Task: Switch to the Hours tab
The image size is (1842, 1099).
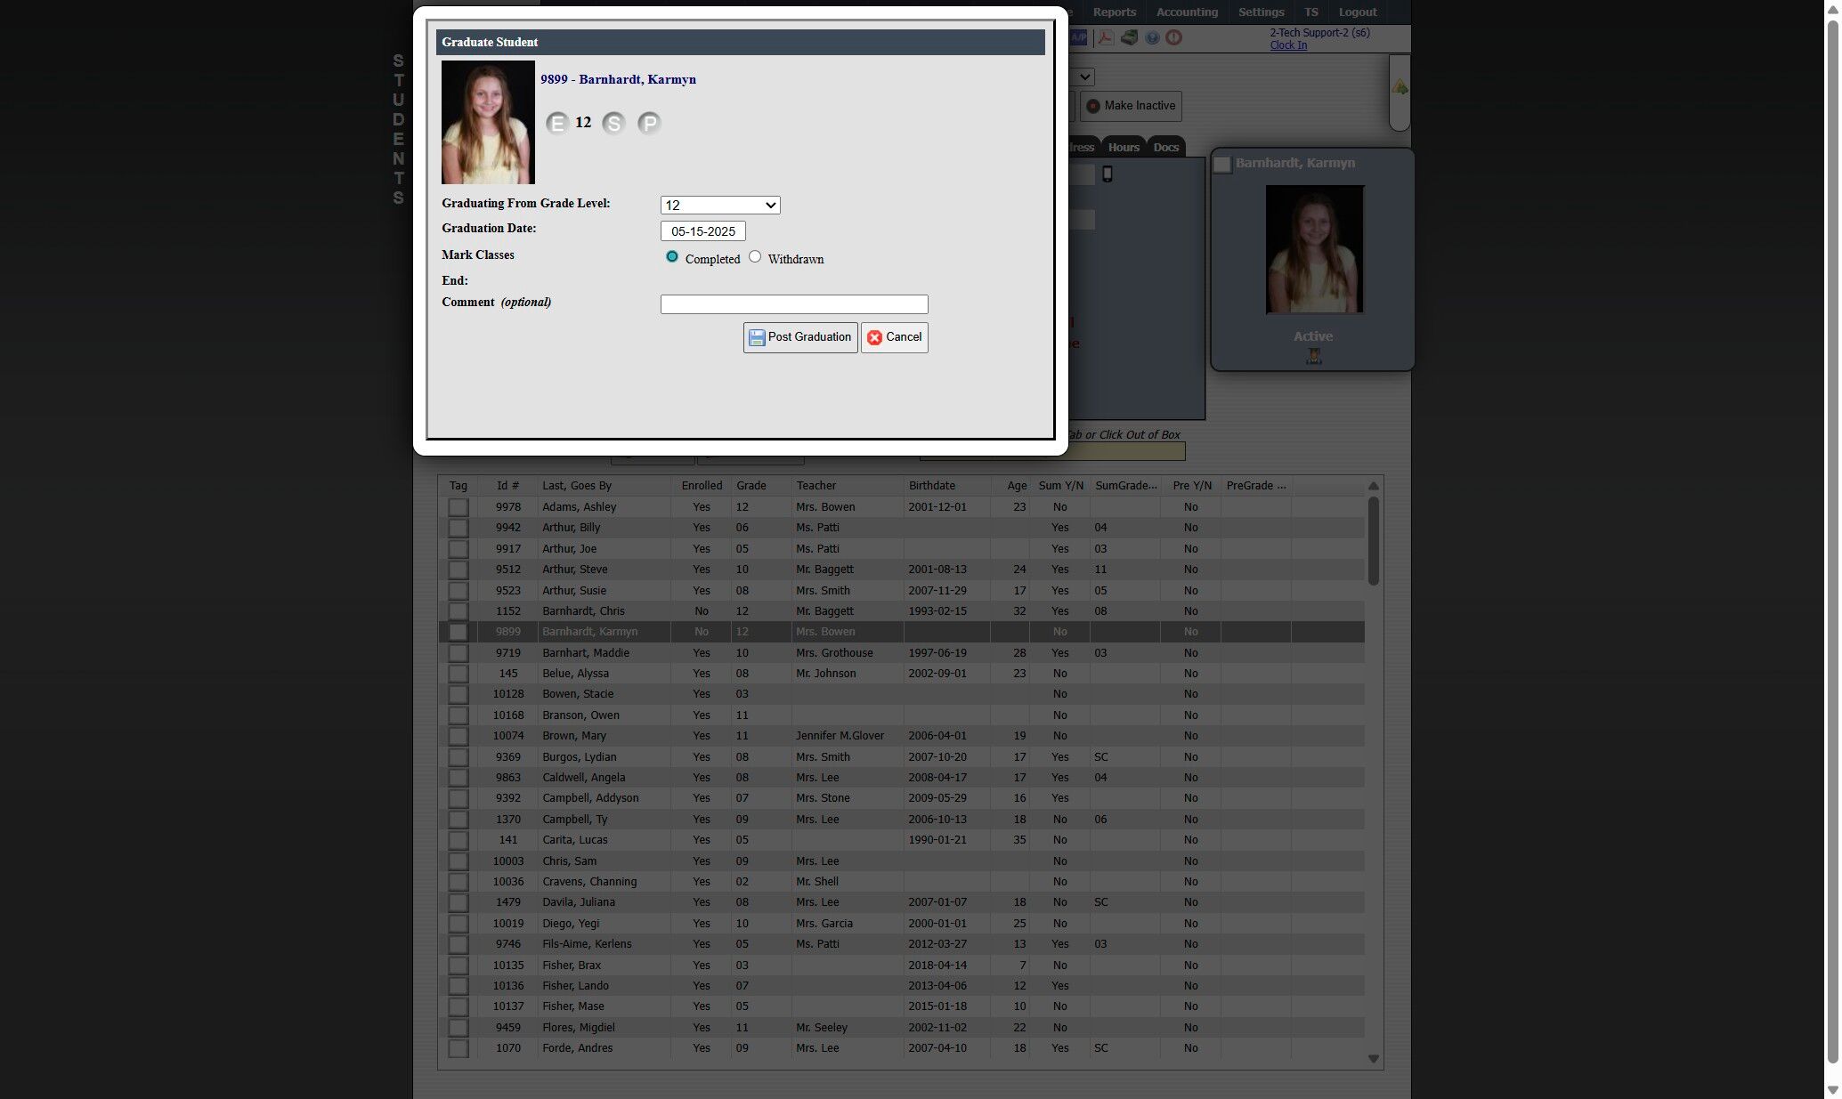Action: [1124, 148]
